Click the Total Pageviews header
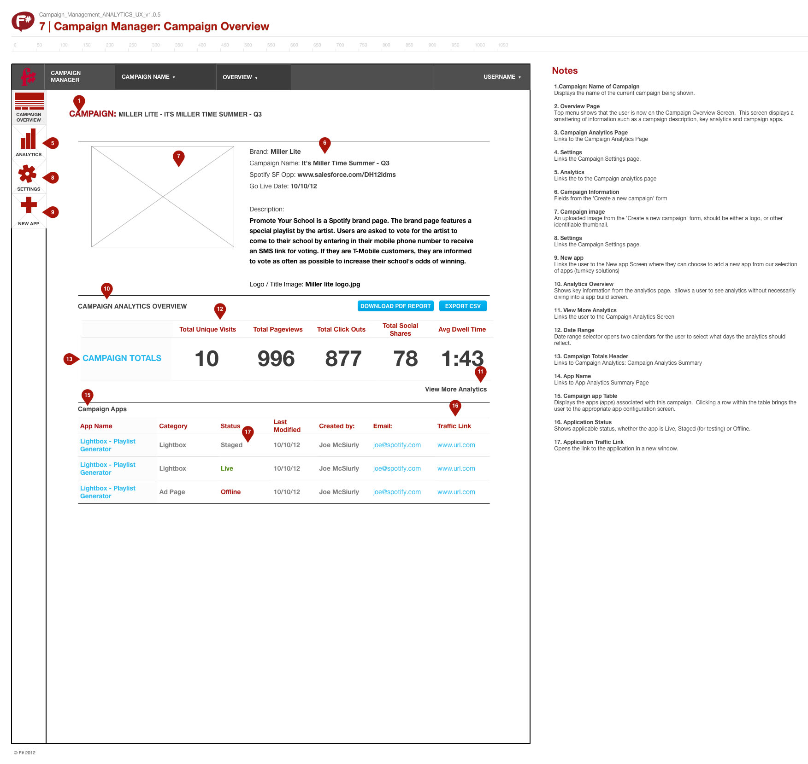 coord(278,330)
